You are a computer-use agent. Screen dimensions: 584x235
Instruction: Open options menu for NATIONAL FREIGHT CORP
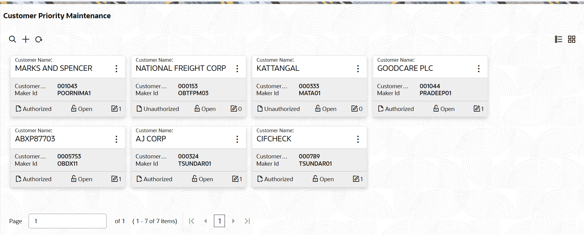point(237,69)
